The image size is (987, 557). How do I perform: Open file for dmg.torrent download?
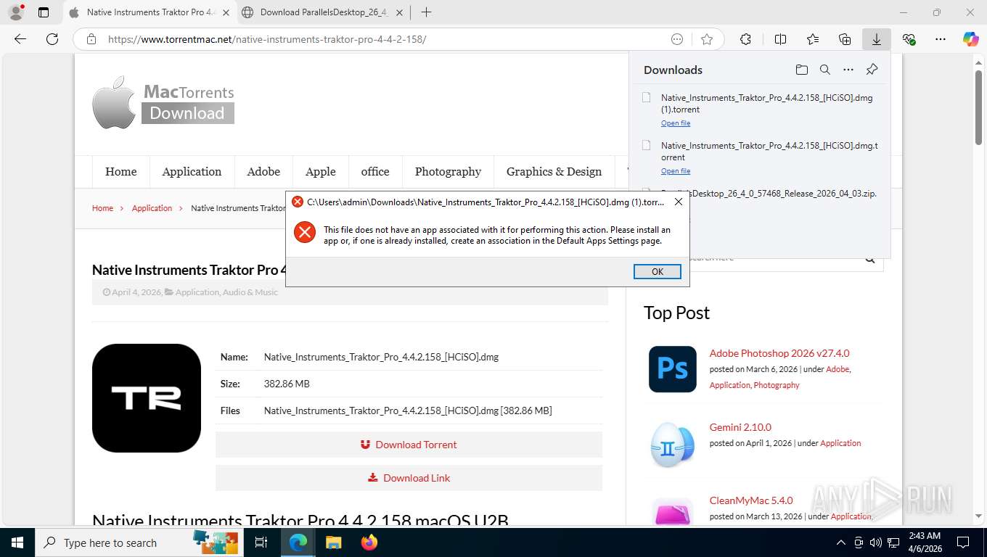[x=676, y=171]
